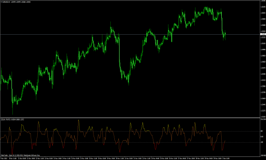Select the upper dotted level line in the indicator window

coord(130,131)
